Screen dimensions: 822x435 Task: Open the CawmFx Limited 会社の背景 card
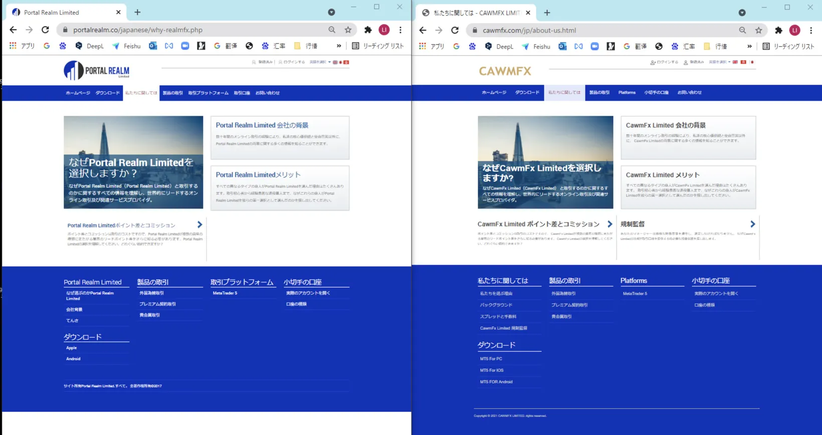tap(688, 138)
